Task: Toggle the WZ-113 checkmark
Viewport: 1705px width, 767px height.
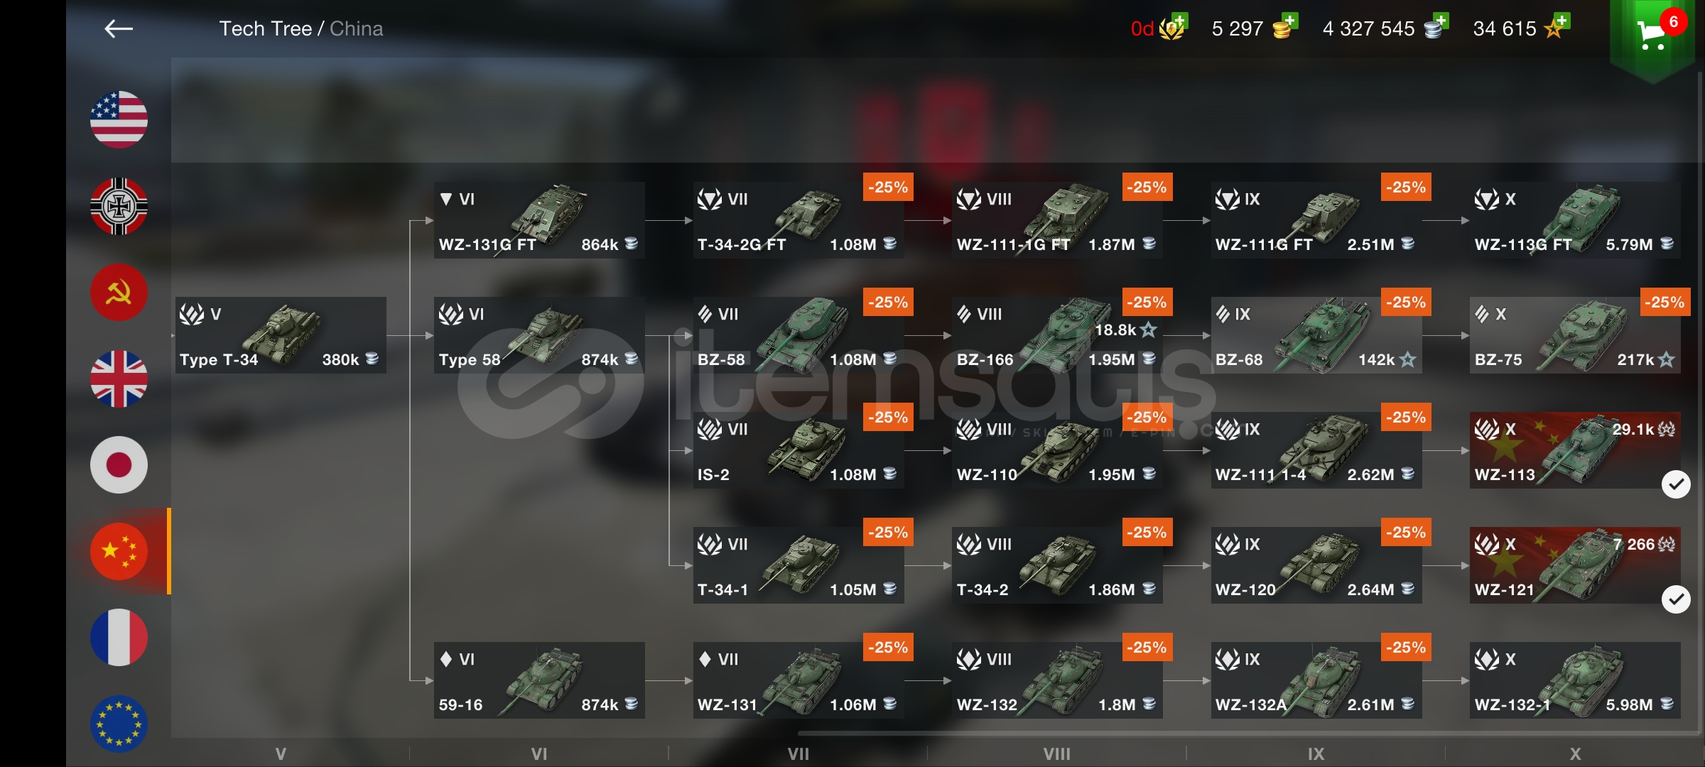Action: (x=1676, y=484)
